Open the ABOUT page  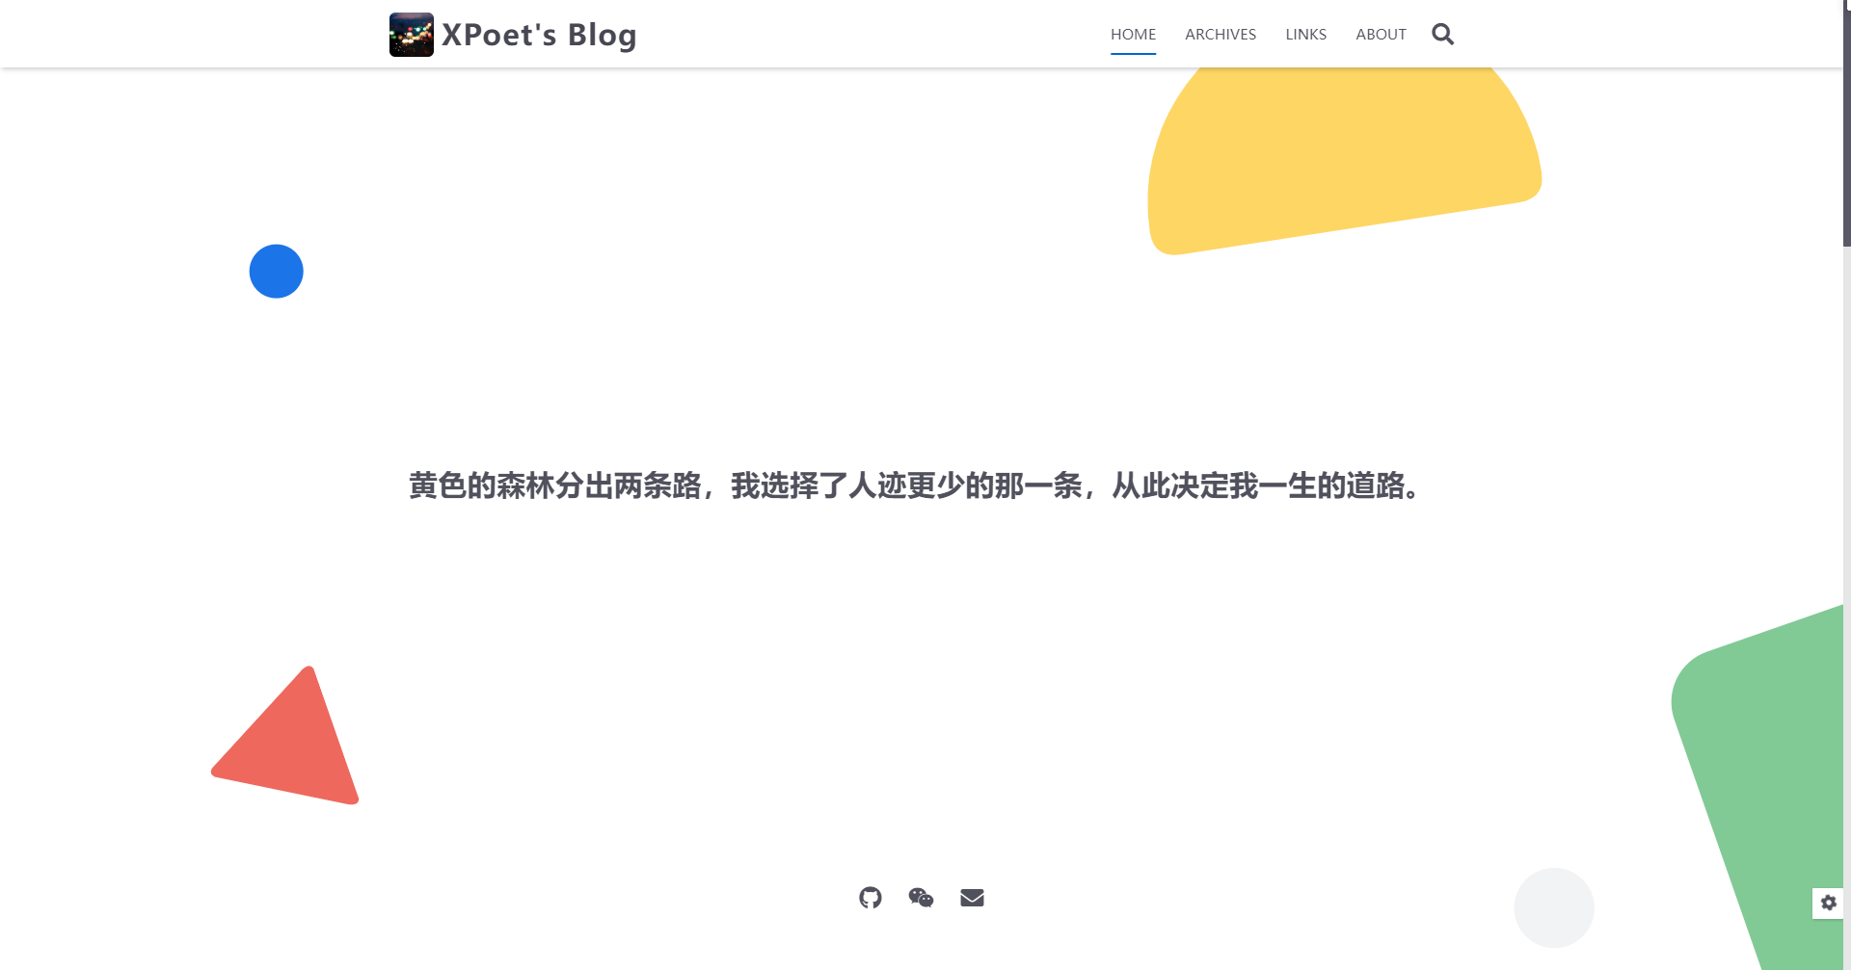[x=1381, y=34]
